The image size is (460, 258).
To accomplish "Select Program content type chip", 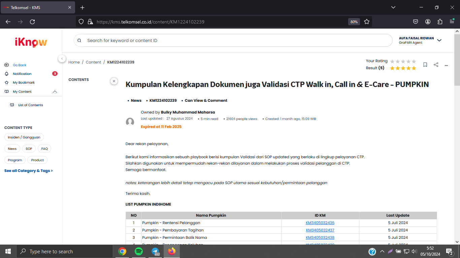I will click(x=15, y=160).
